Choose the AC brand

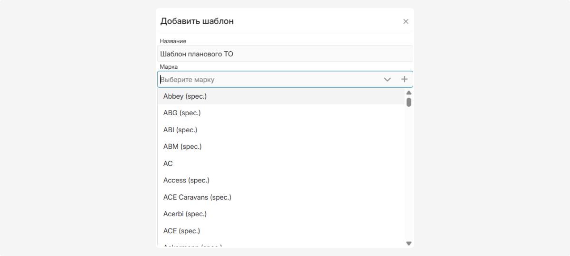tap(168, 164)
